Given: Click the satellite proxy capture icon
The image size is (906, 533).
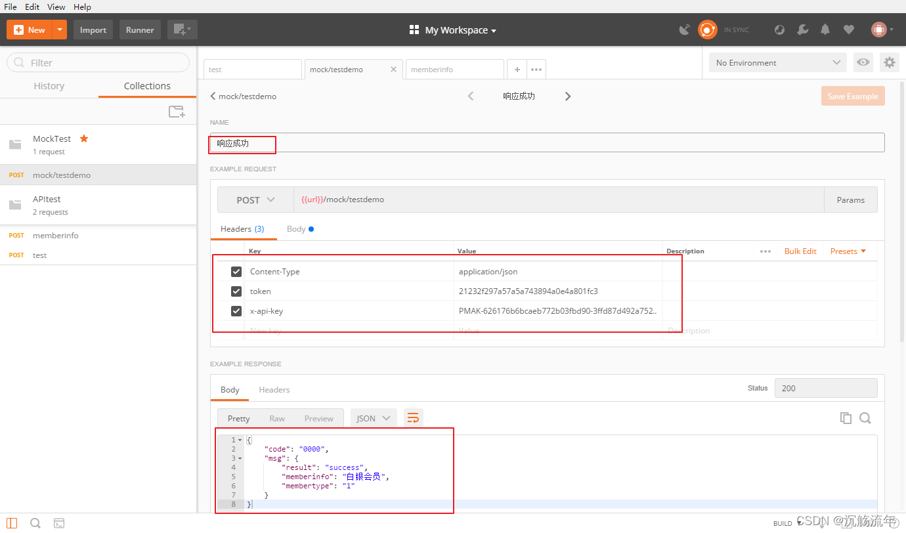Looking at the screenshot, I should [x=685, y=30].
